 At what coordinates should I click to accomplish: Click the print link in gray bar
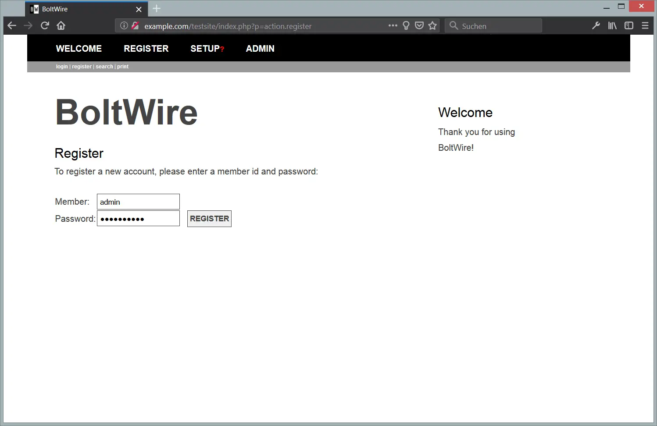(x=123, y=67)
